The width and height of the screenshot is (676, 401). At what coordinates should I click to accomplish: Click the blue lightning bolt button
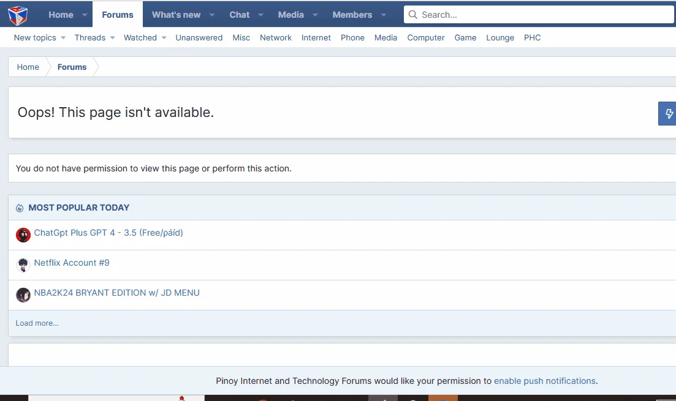668,114
